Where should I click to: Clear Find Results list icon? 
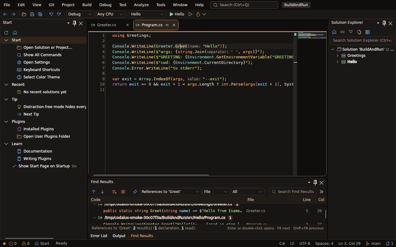click(114, 192)
